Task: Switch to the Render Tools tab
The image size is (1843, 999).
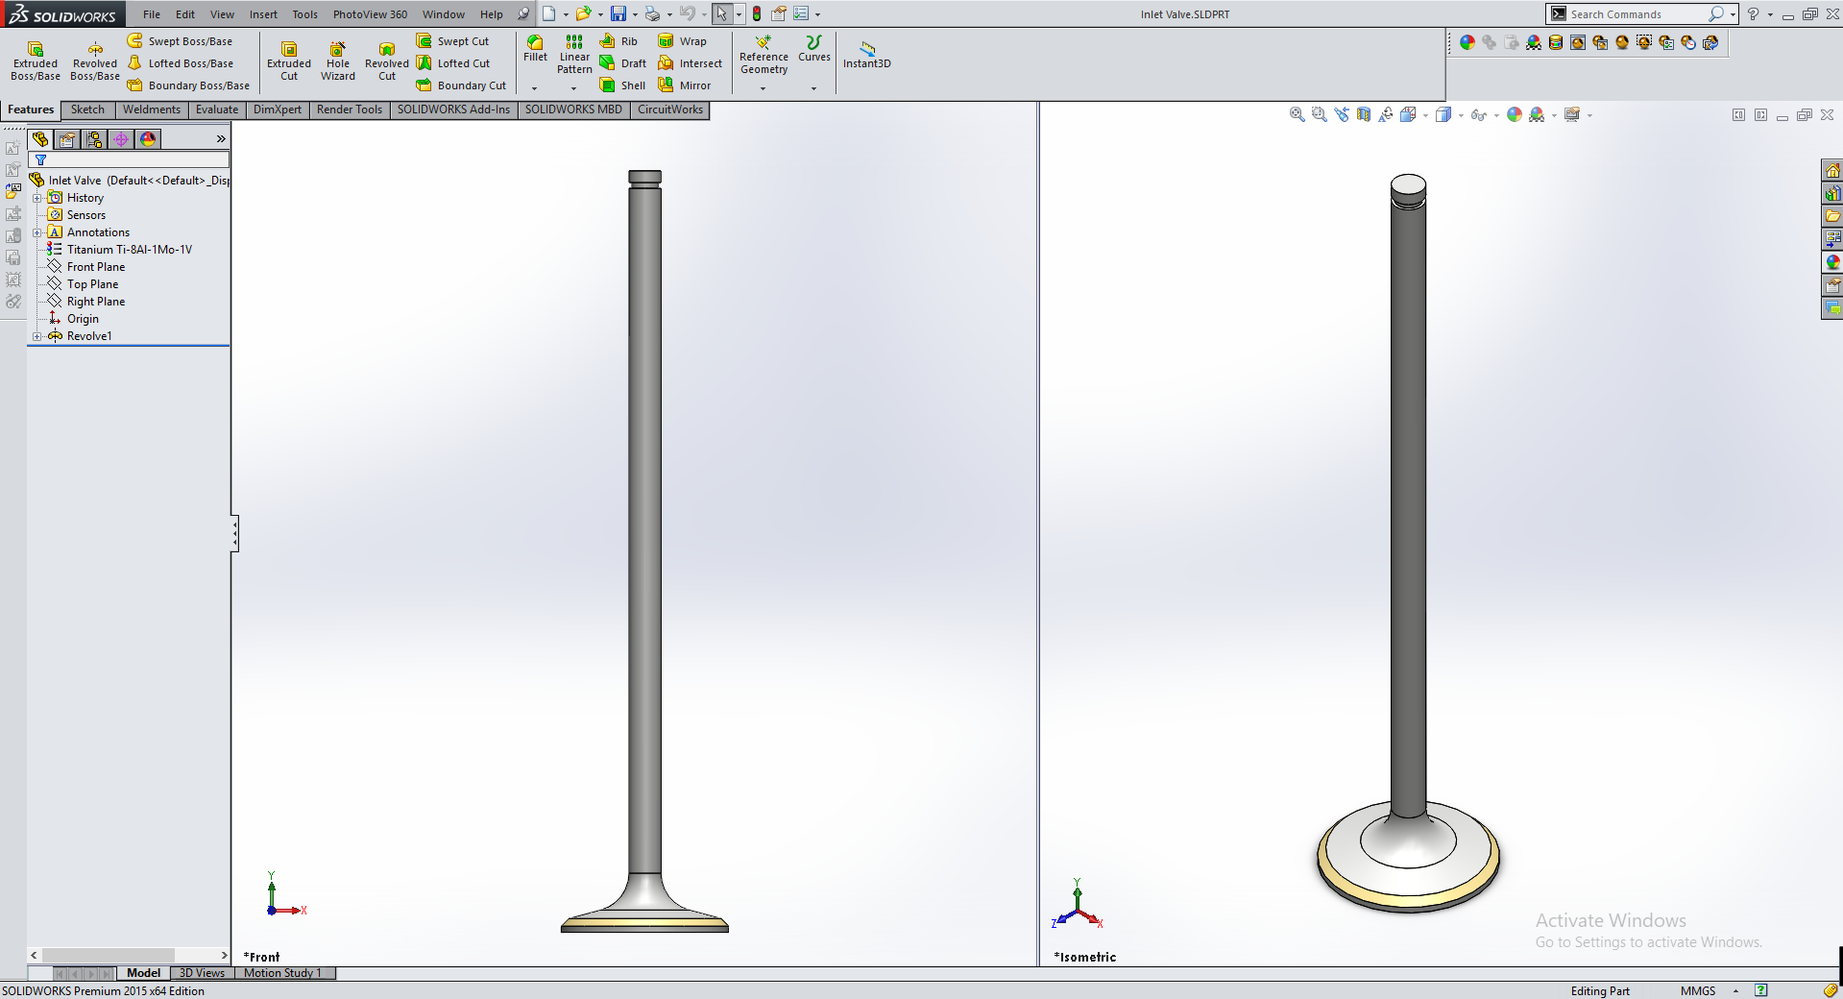Action: (350, 110)
